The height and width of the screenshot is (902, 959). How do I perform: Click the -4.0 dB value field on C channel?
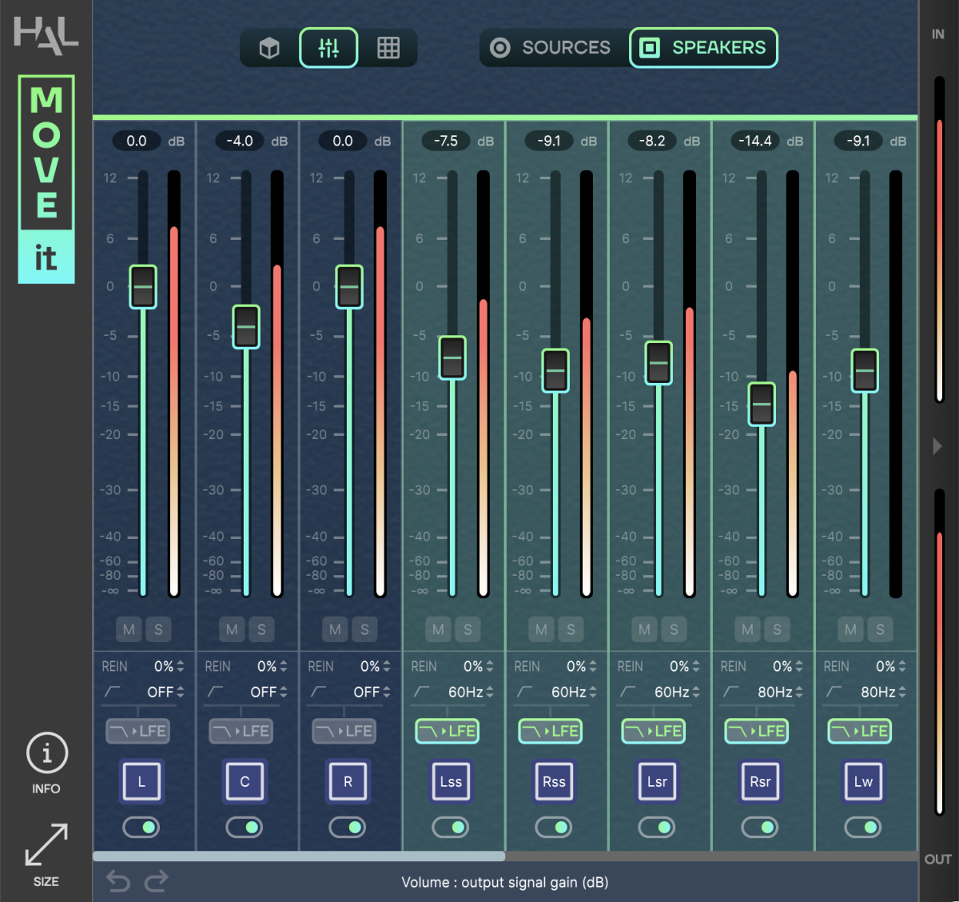coord(240,141)
